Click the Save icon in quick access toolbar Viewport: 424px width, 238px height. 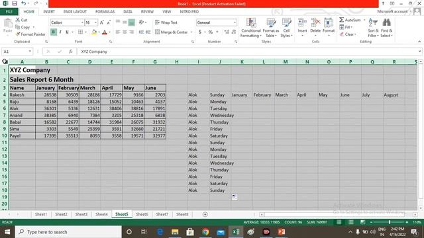click(x=15, y=3)
